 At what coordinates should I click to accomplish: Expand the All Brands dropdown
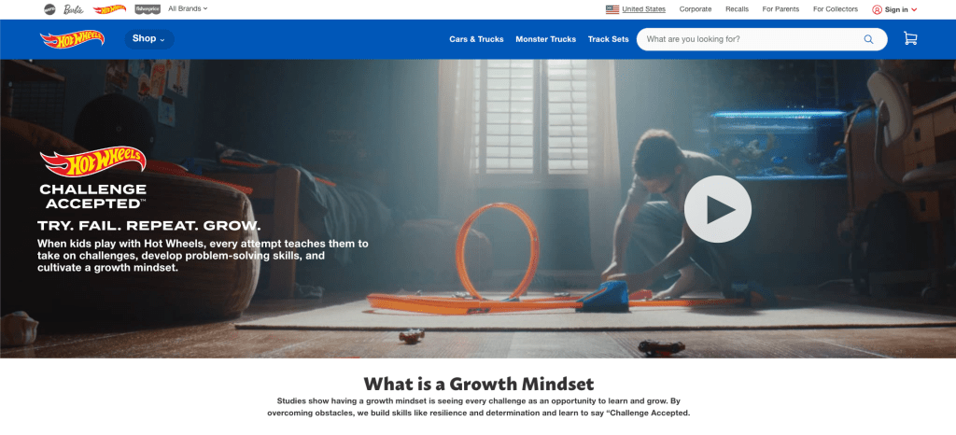pyautogui.click(x=188, y=8)
